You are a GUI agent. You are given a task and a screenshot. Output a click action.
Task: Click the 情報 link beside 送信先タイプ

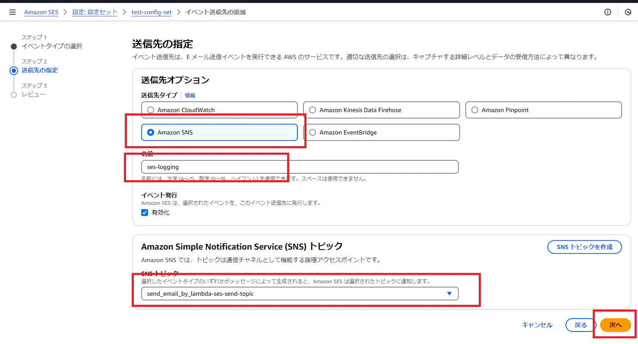(x=190, y=95)
